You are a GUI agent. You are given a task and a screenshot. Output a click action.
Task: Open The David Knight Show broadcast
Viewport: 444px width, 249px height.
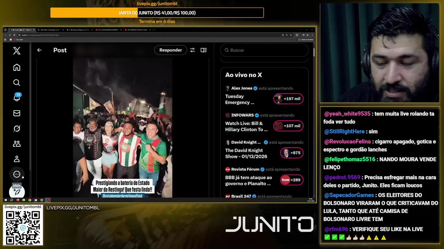click(264, 149)
